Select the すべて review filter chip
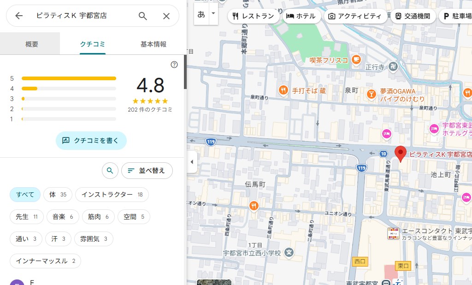The width and height of the screenshot is (472, 285). [25, 195]
